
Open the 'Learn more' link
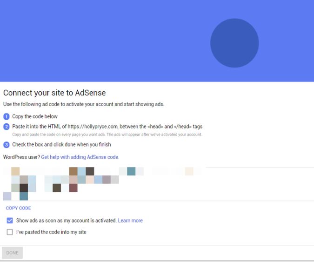[x=130, y=221]
